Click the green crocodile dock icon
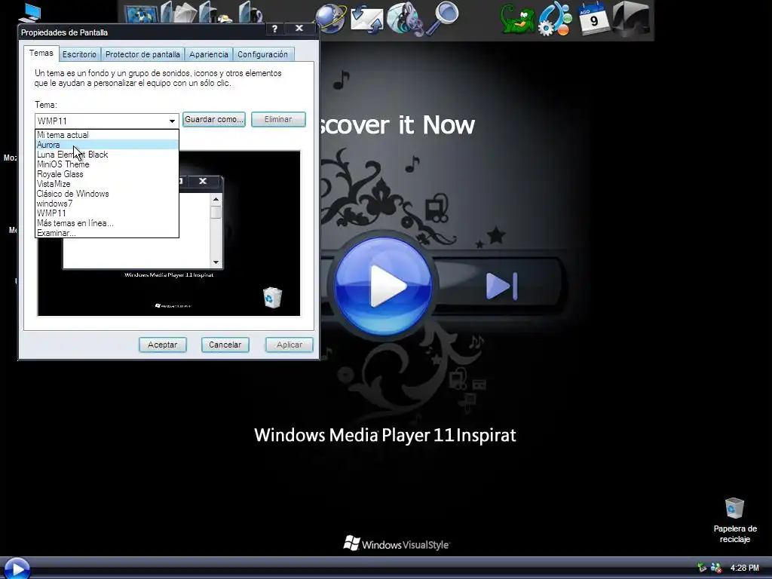Screen dimensions: 772x579 point(517,19)
